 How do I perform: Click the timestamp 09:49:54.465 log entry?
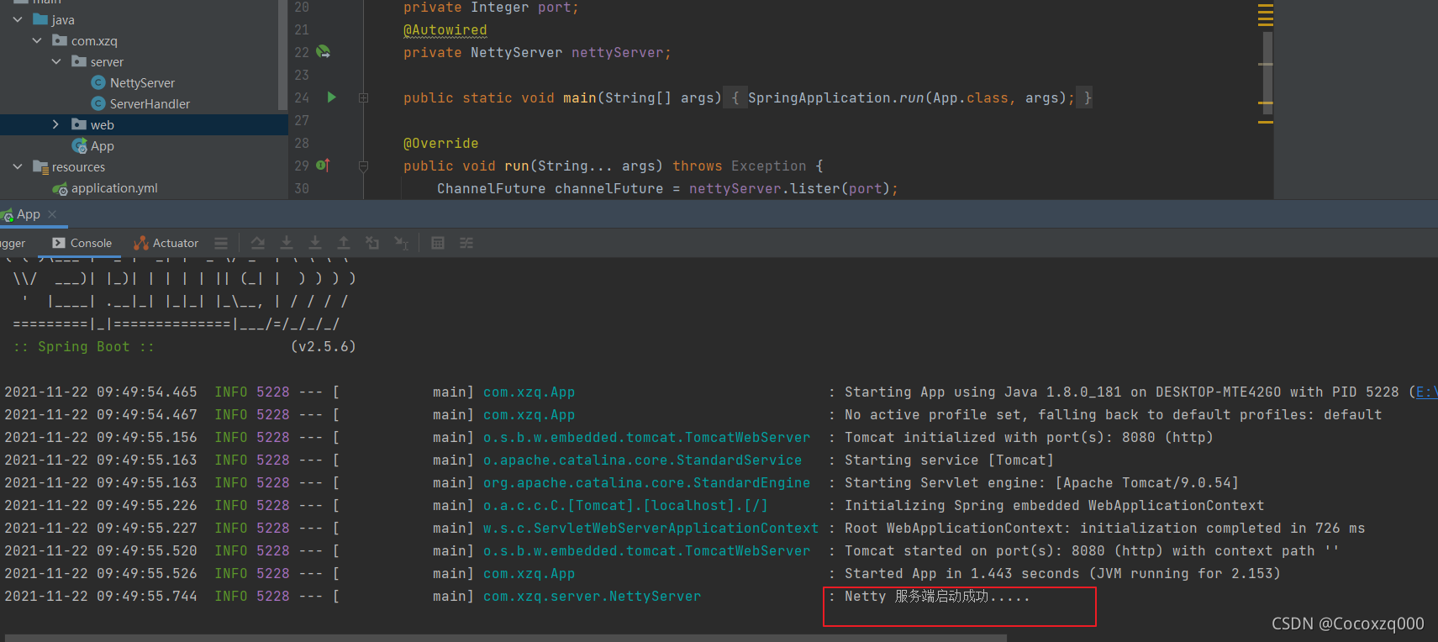[x=101, y=392]
